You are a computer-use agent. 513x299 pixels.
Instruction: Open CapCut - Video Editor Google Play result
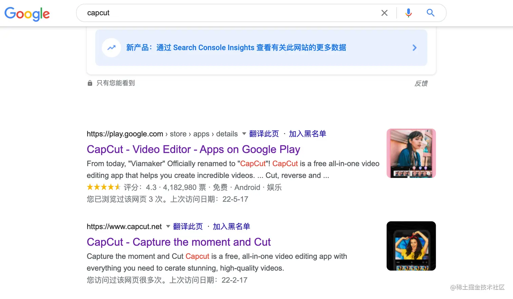pos(193,149)
